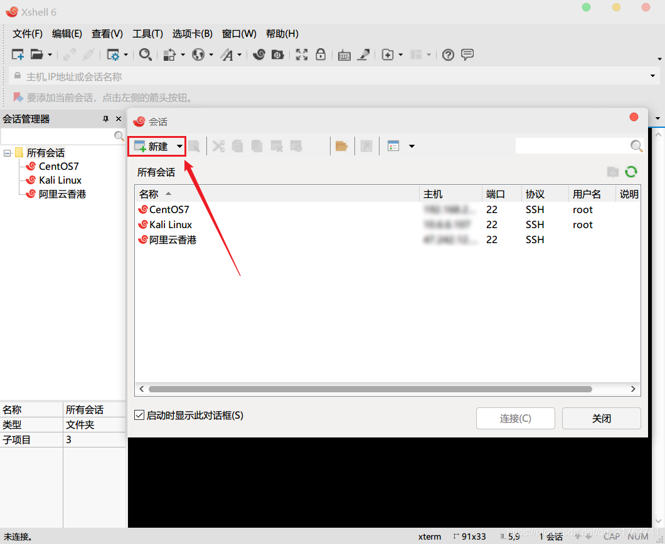Click the search magnifier icon in sessions dialog
665x544 pixels.
pyautogui.click(x=636, y=146)
